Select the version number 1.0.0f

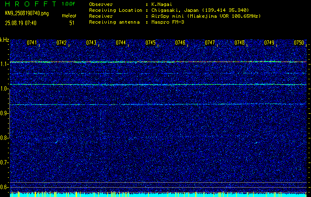coord(68,4)
